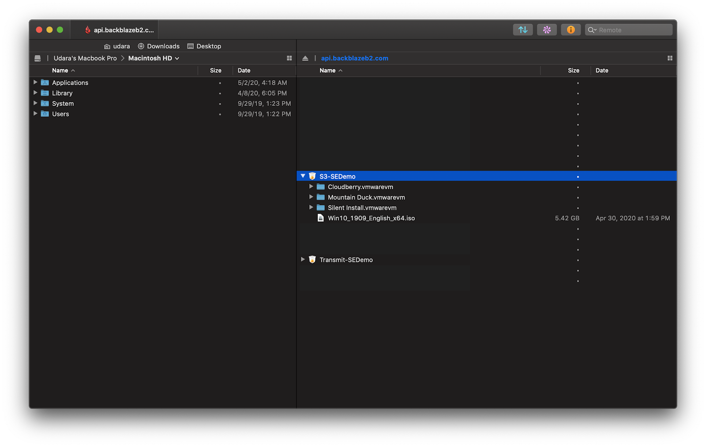
Task: Click the Library date 4/8/20, 6:05 PM
Action: pyautogui.click(x=262, y=93)
